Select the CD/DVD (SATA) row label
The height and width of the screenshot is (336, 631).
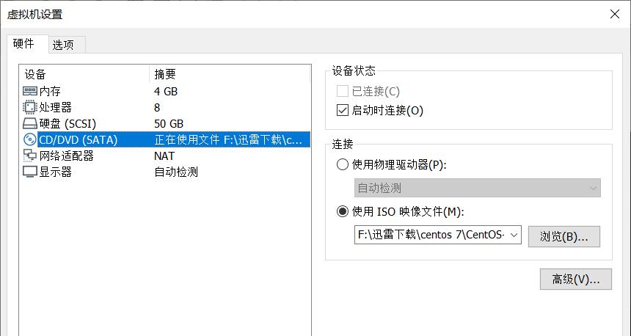[x=79, y=139]
